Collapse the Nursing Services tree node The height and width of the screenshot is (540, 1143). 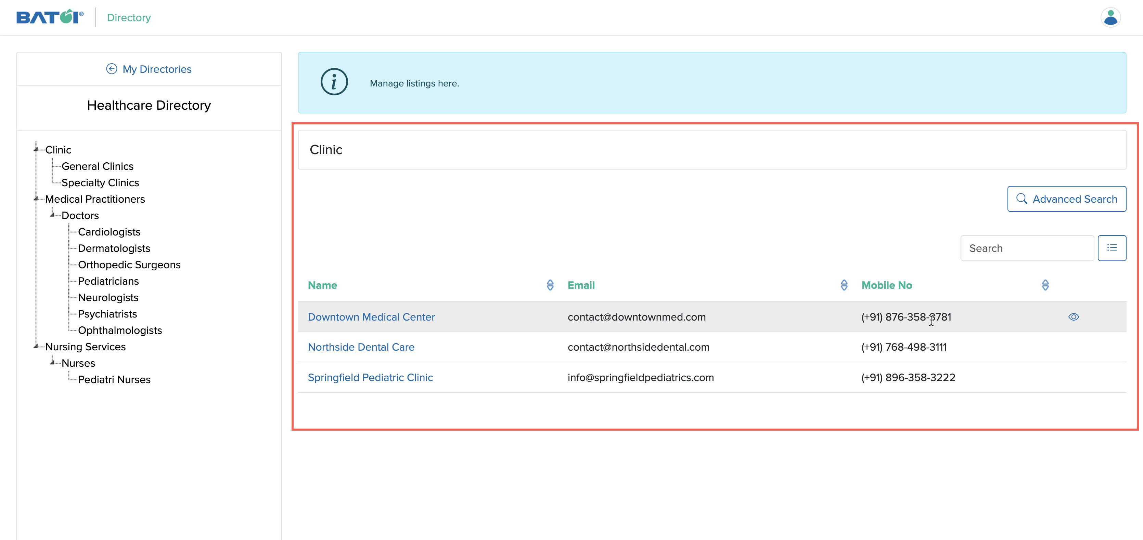click(36, 346)
